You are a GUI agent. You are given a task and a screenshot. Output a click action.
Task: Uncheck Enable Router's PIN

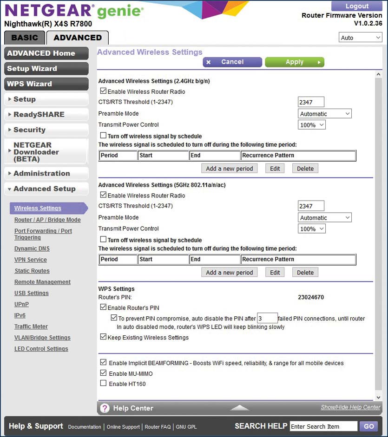tap(103, 307)
